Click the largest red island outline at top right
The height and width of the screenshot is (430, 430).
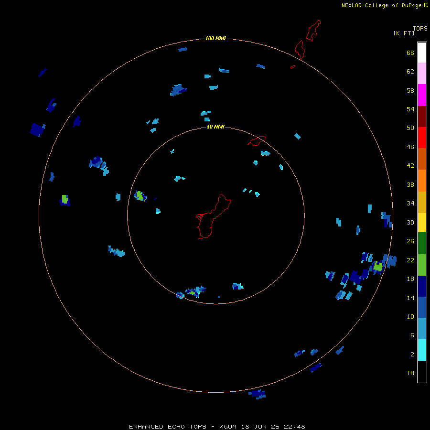pyautogui.click(x=313, y=31)
